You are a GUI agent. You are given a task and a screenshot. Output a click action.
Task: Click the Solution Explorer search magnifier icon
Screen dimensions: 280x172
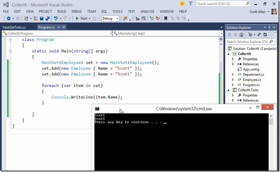point(271,41)
